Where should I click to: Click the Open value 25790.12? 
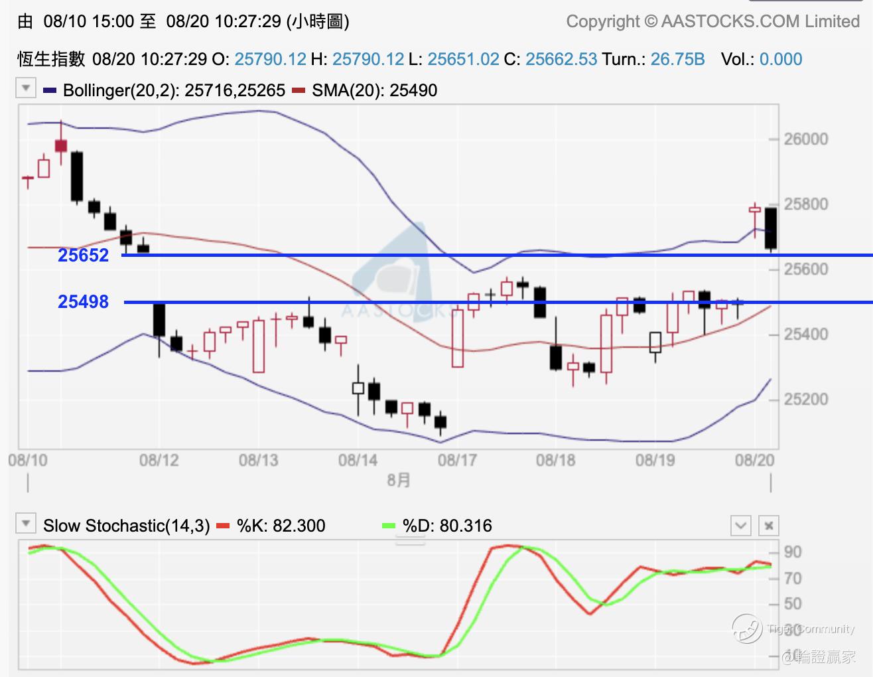pos(271,59)
